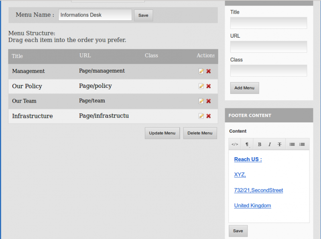Delete the Our Team menu item

pyautogui.click(x=209, y=101)
